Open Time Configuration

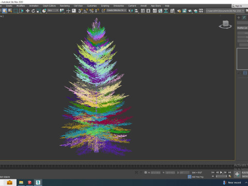click(x=230, y=176)
